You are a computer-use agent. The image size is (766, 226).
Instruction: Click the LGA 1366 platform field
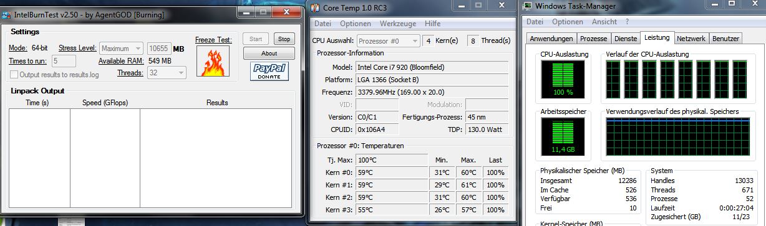tap(432, 80)
